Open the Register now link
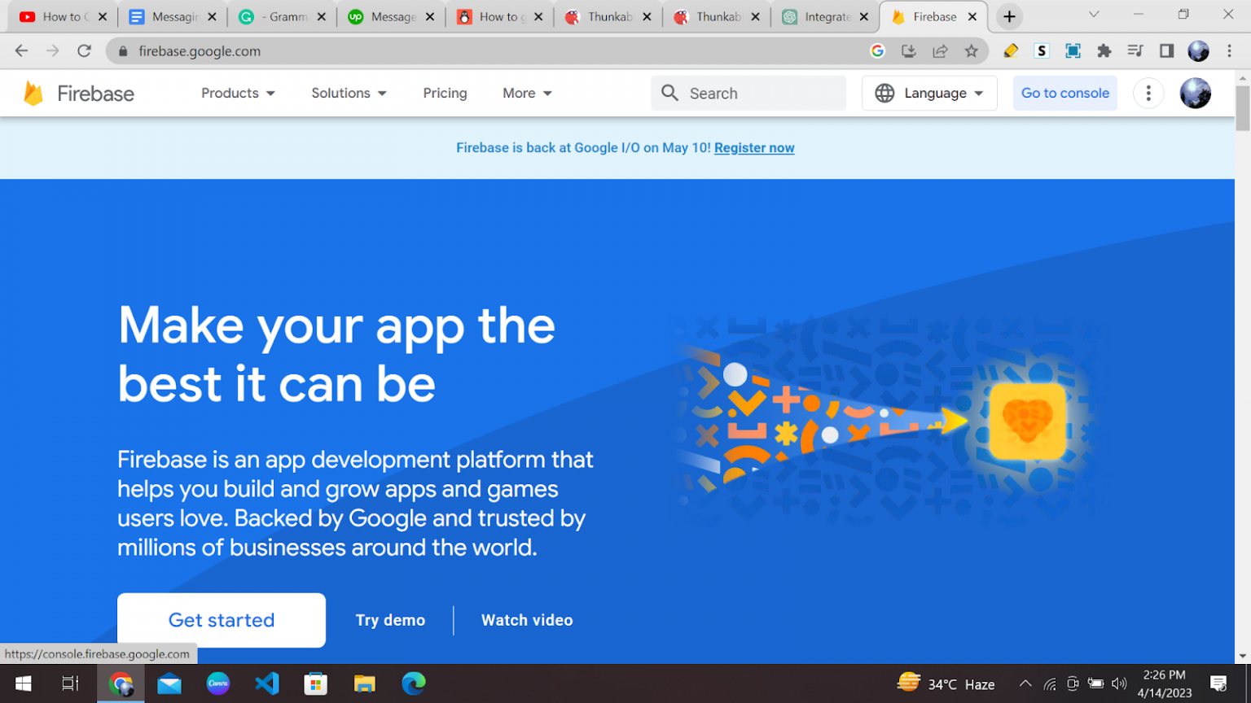 (x=753, y=147)
